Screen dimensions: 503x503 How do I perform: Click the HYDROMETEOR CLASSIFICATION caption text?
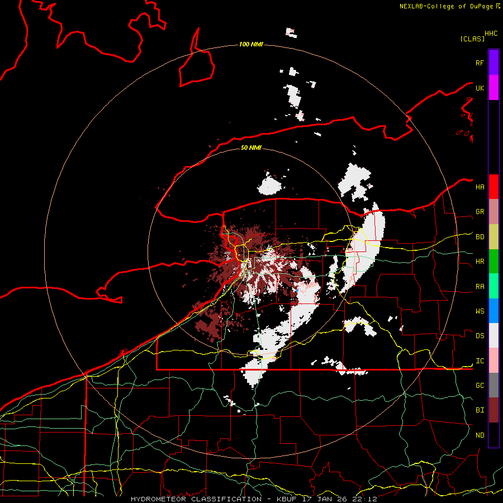(x=196, y=499)
